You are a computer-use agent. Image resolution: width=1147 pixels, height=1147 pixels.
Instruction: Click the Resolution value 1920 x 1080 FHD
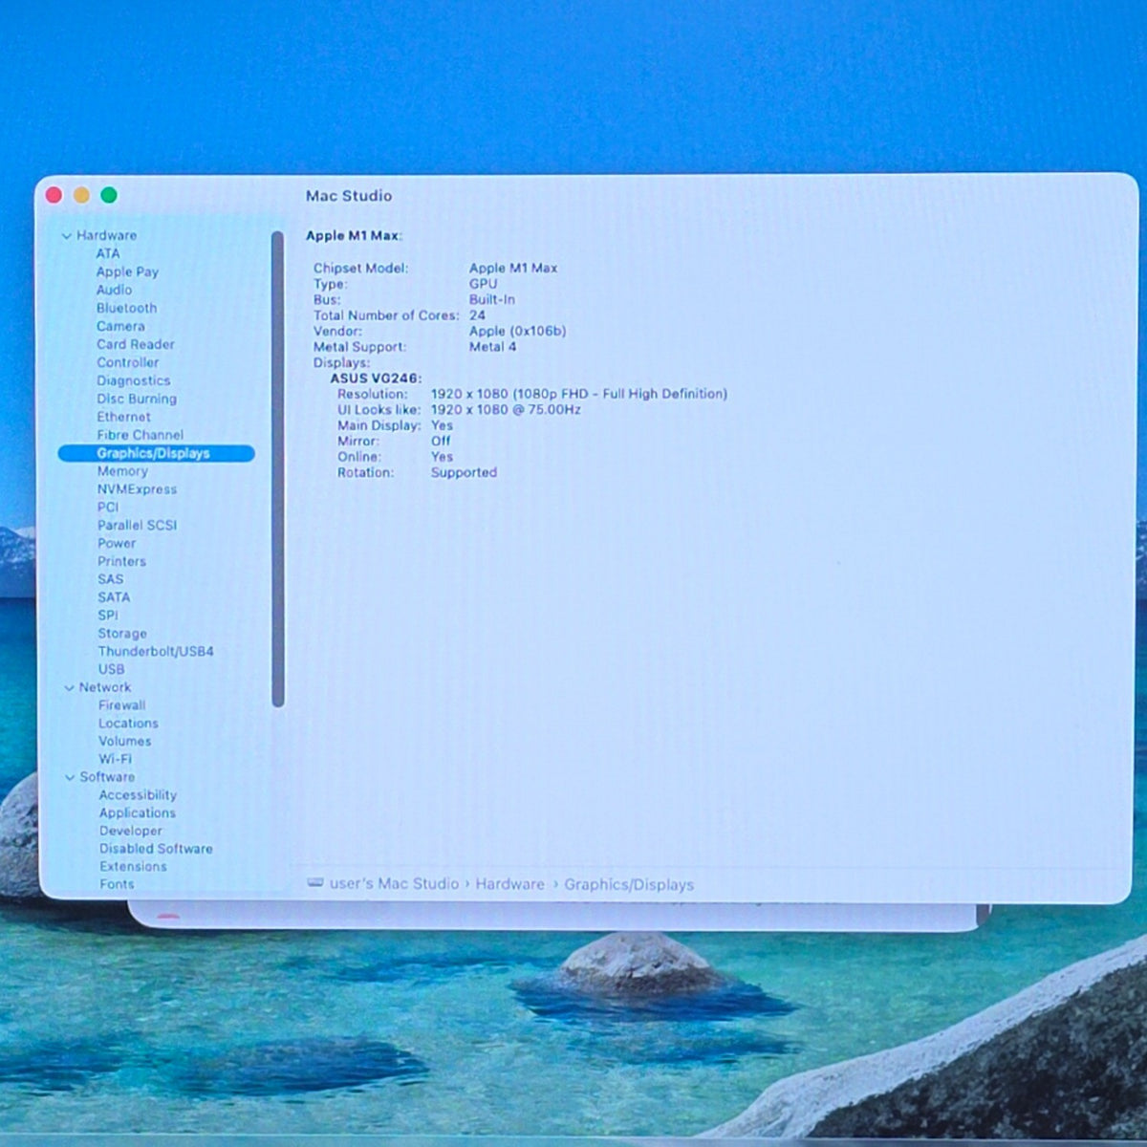point(579,394)
